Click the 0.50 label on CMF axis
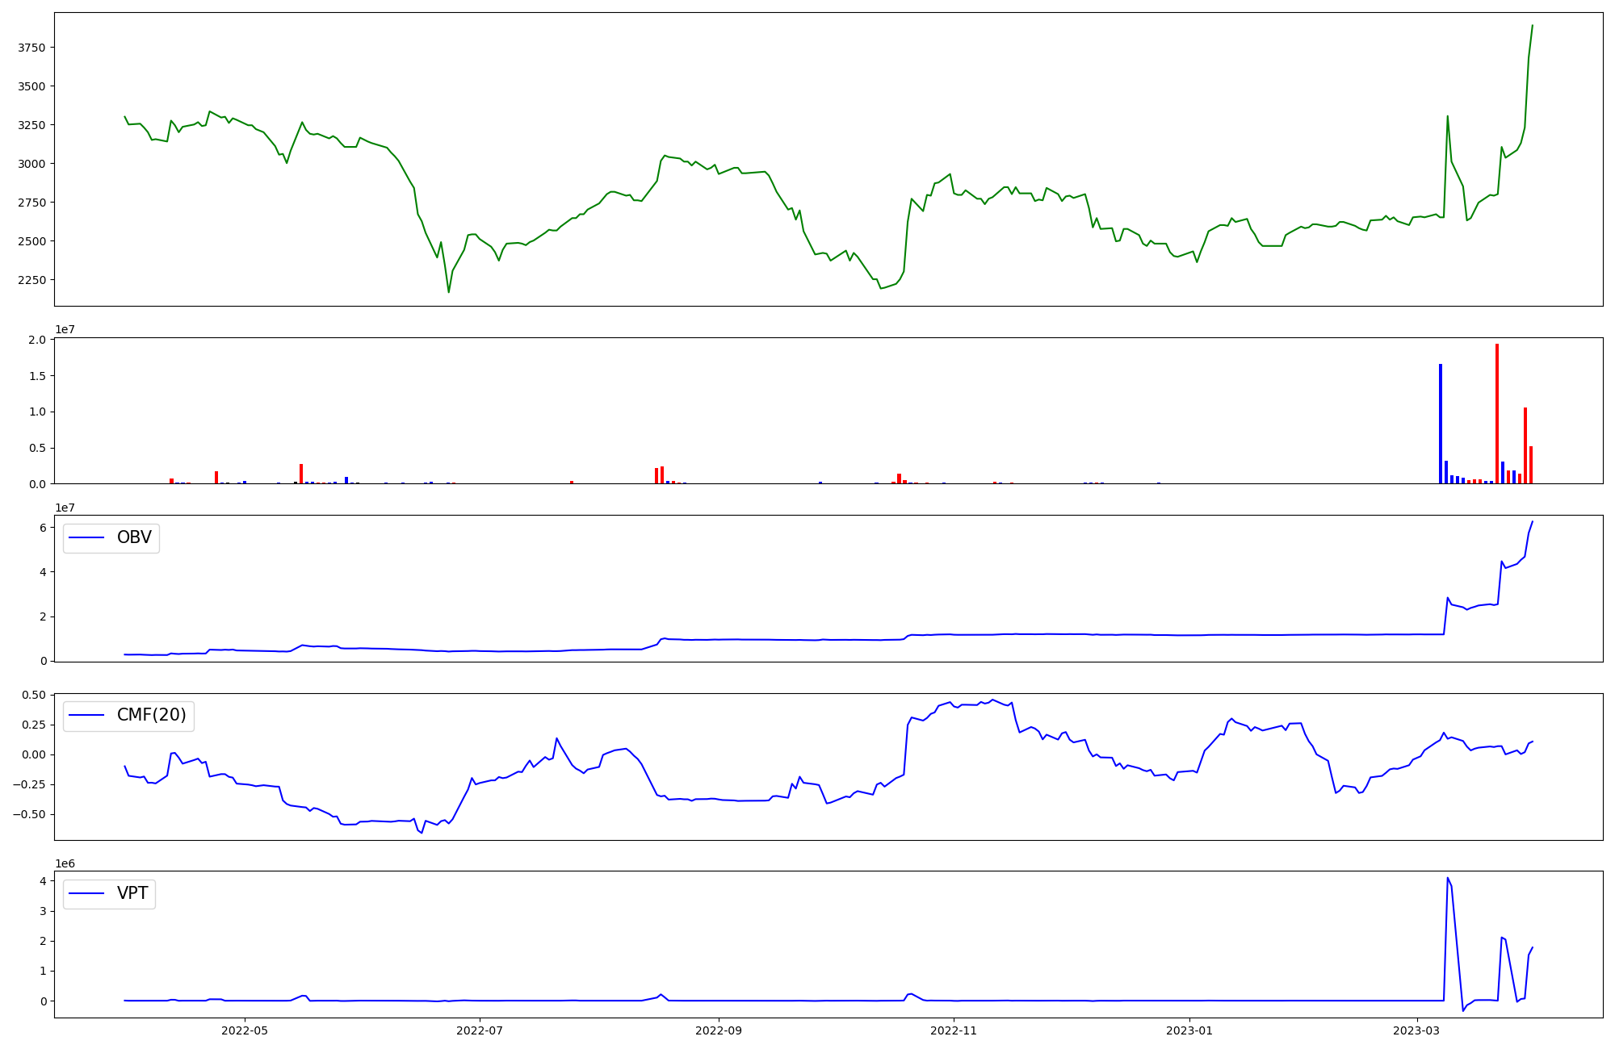 (33, 695)
